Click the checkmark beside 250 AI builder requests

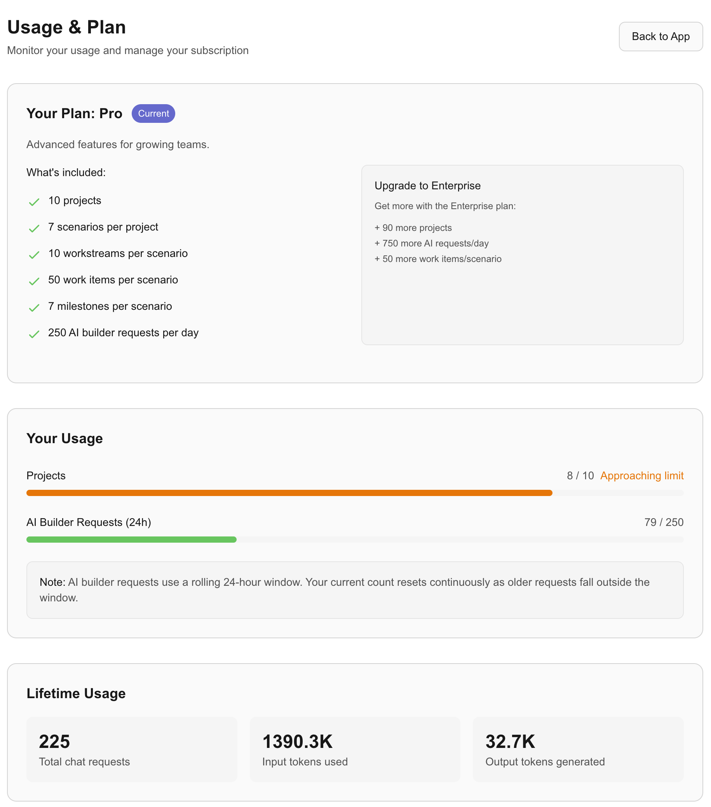34,334
